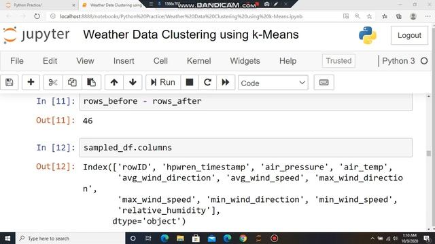Open Cortana circle icon on taskbar
Screen dimensions: 435x244
coord(133,238)
